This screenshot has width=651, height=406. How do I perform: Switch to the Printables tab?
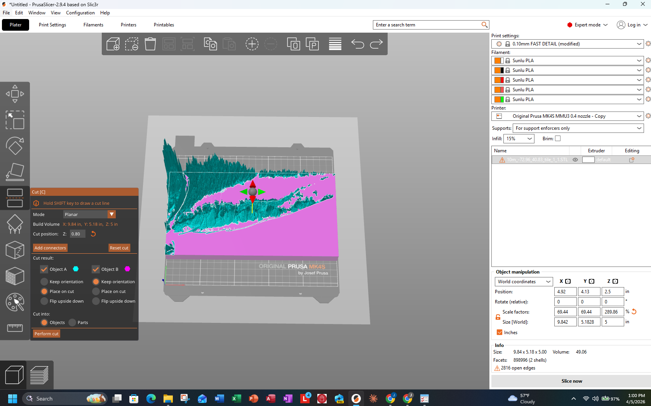pos(164,25)
